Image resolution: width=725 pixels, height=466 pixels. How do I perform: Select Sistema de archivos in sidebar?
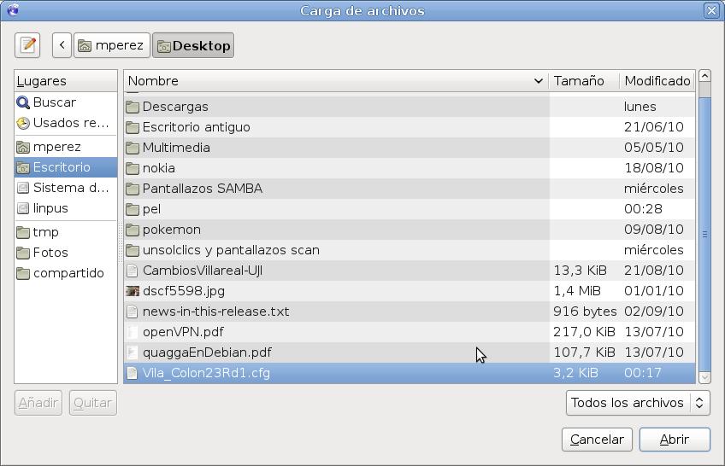pos(66,188)
